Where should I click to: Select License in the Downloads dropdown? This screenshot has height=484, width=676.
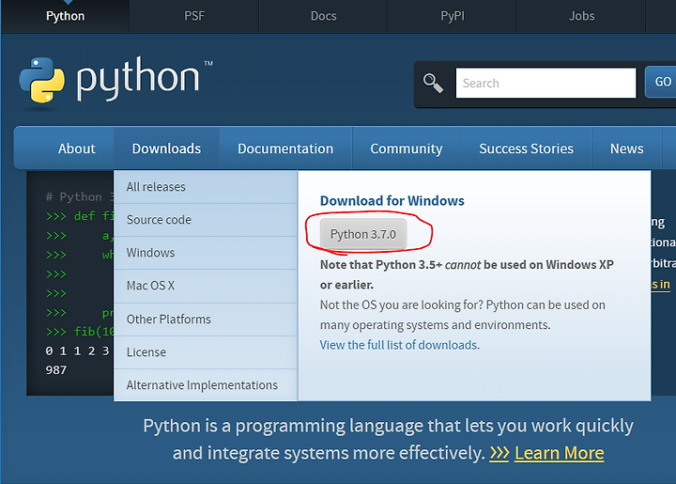pos(206,352)
